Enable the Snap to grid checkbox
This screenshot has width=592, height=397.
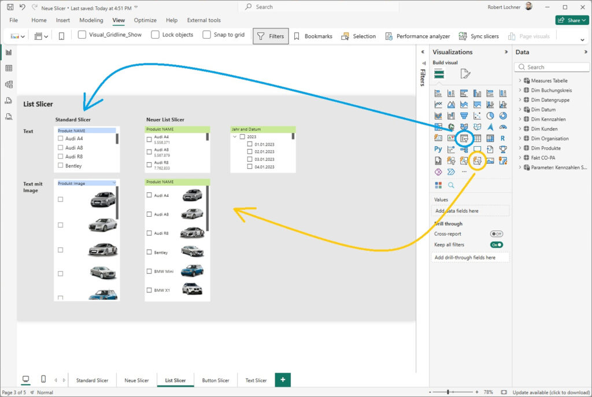pos(207,35)
